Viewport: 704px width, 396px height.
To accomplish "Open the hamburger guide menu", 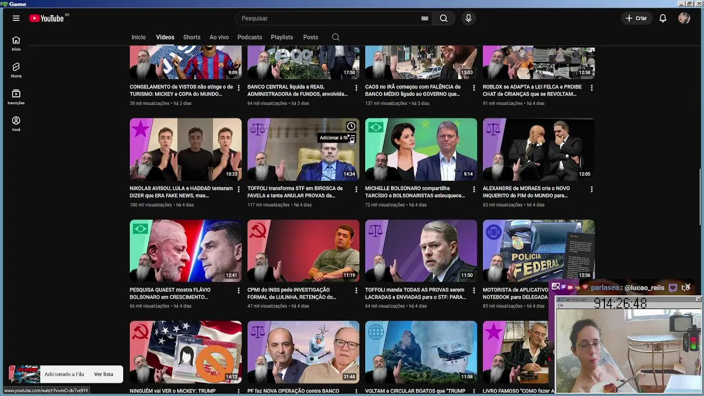I will point(16,18).
